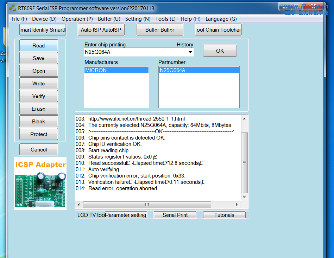Click the chip printing input field

point(136,52)
